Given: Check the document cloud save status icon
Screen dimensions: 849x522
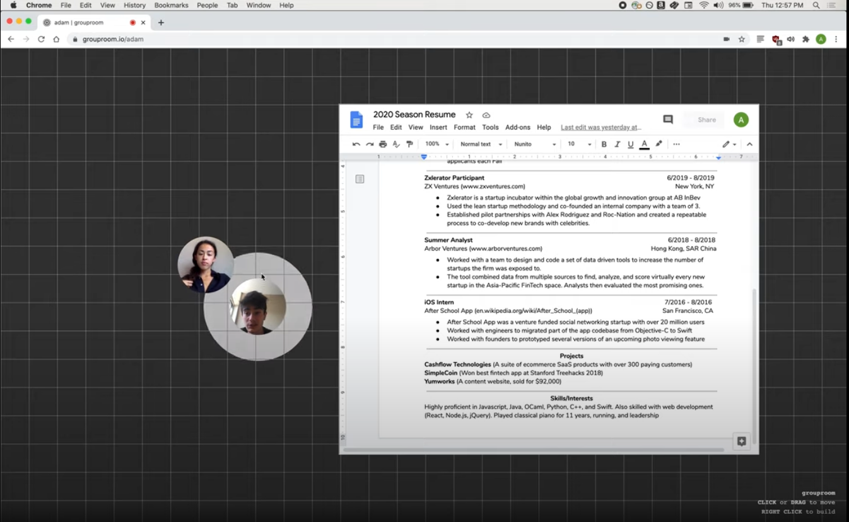Looking at the screenshot, I should [x=486, y=115].
